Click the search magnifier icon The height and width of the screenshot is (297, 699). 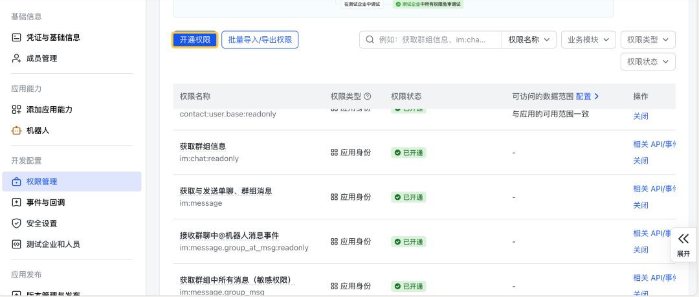click(370, 40)
